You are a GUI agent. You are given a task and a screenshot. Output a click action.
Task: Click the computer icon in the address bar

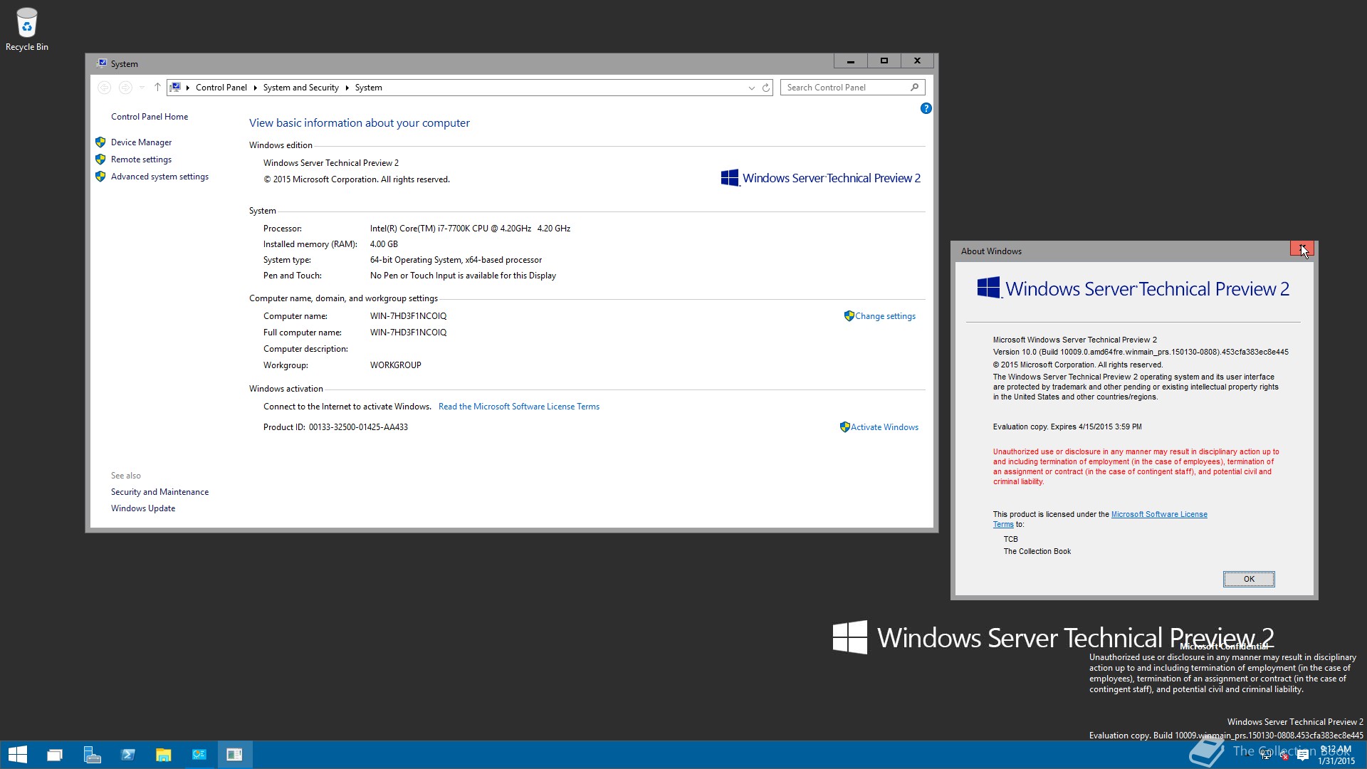[x=175, y=88]
